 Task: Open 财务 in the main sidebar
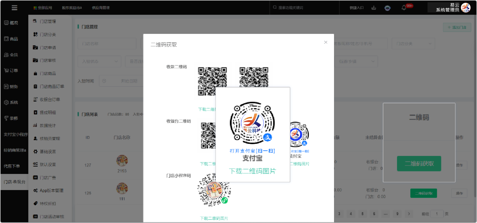11,87
